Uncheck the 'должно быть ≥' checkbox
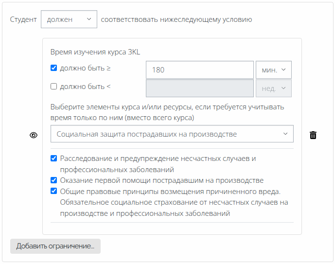 54,68
